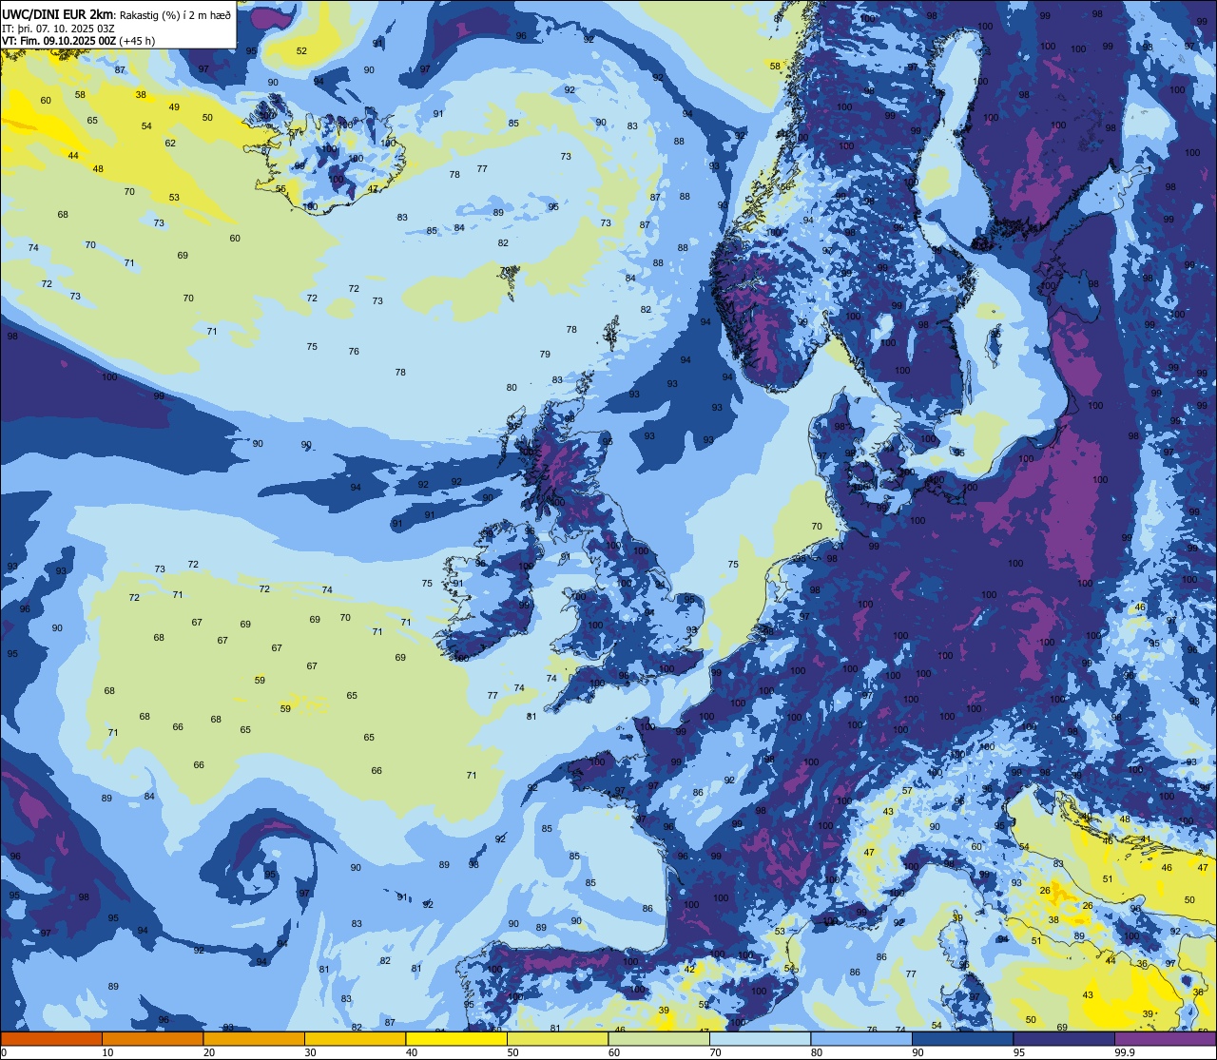
Task: Click the legend tick label "20"
Action: (209, 1052)
